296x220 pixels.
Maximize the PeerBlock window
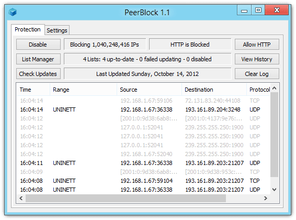[x=258, y=10]
